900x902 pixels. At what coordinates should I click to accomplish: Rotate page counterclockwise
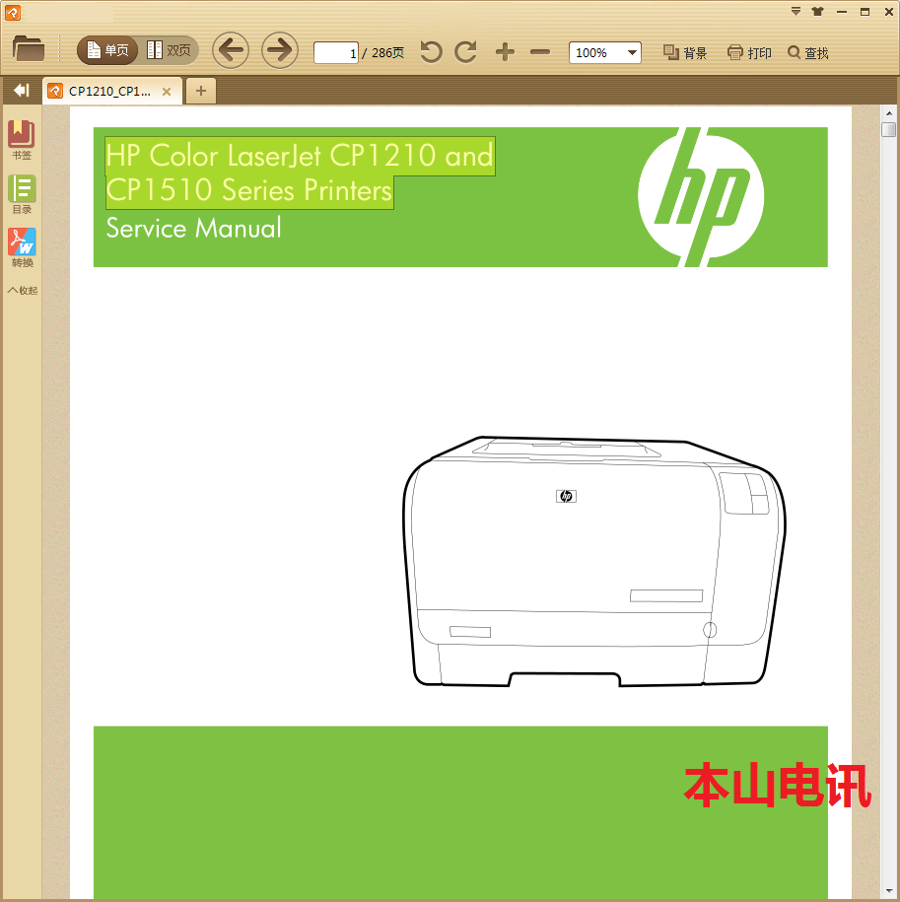pos(432,52)
